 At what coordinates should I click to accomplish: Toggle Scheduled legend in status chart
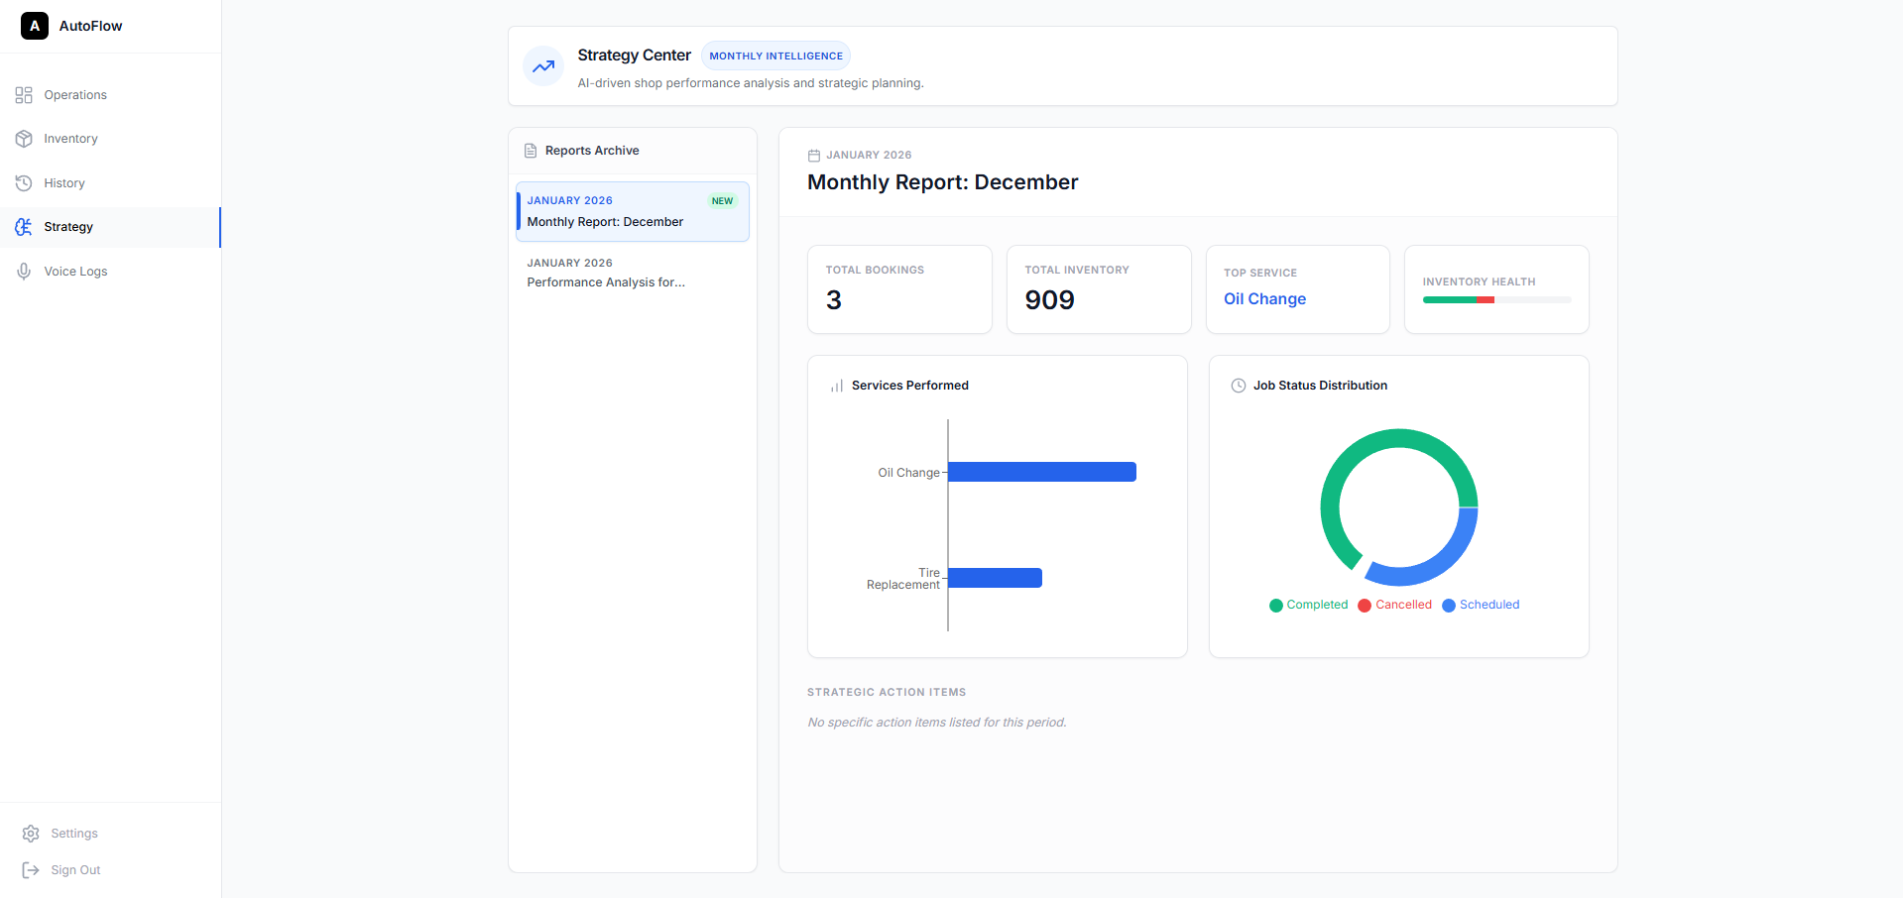[x=1480, y=605]
